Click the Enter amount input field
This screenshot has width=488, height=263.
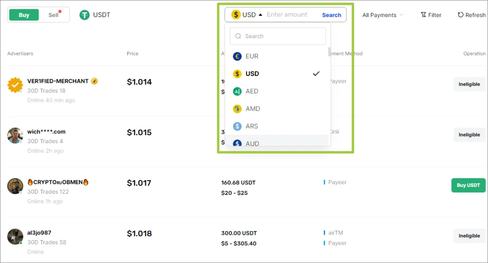coord(287,14)
